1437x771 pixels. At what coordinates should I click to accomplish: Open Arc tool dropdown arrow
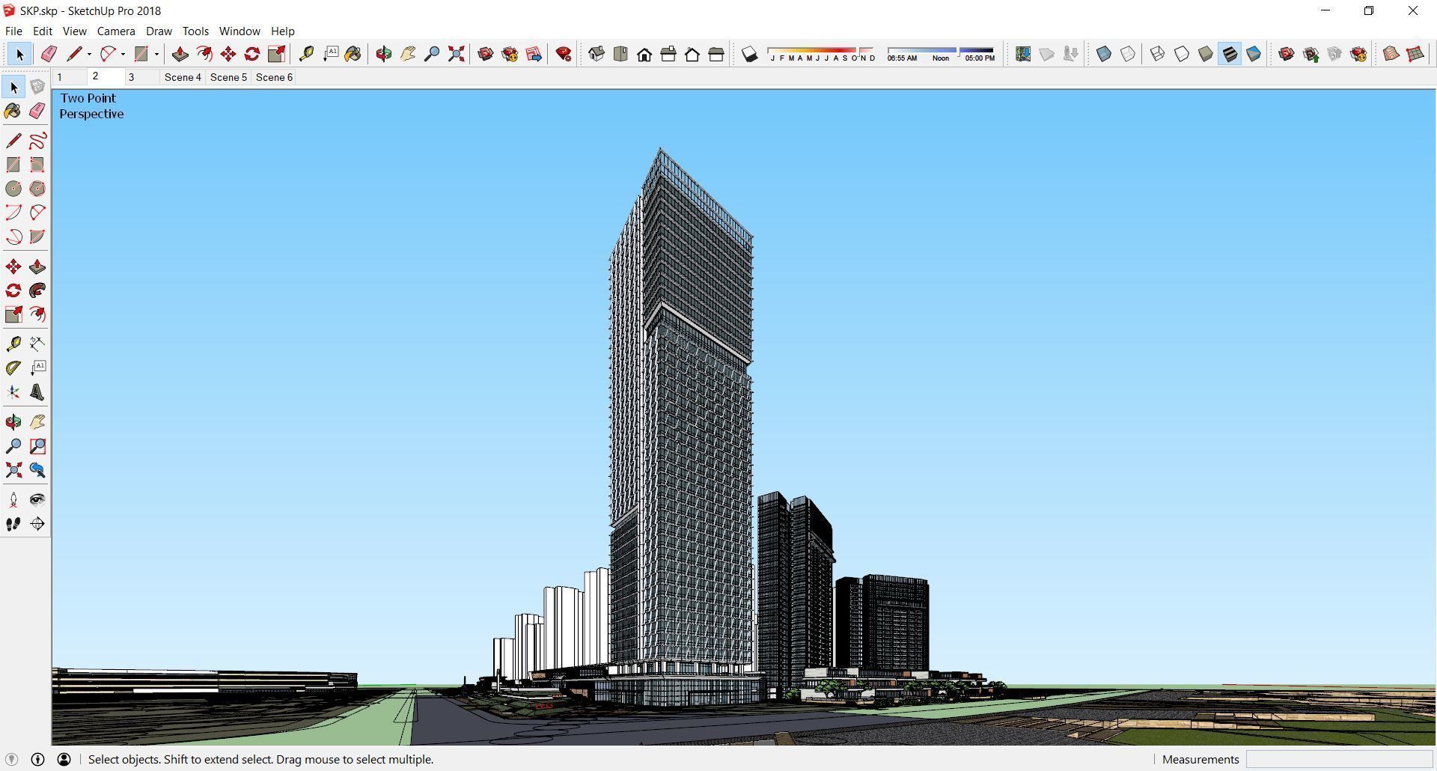pyautogui.click(x=123, y=54)
